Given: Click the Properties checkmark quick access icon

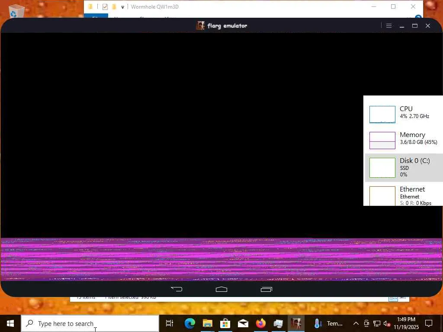Looking at the screenshot, I should point(105,7).
